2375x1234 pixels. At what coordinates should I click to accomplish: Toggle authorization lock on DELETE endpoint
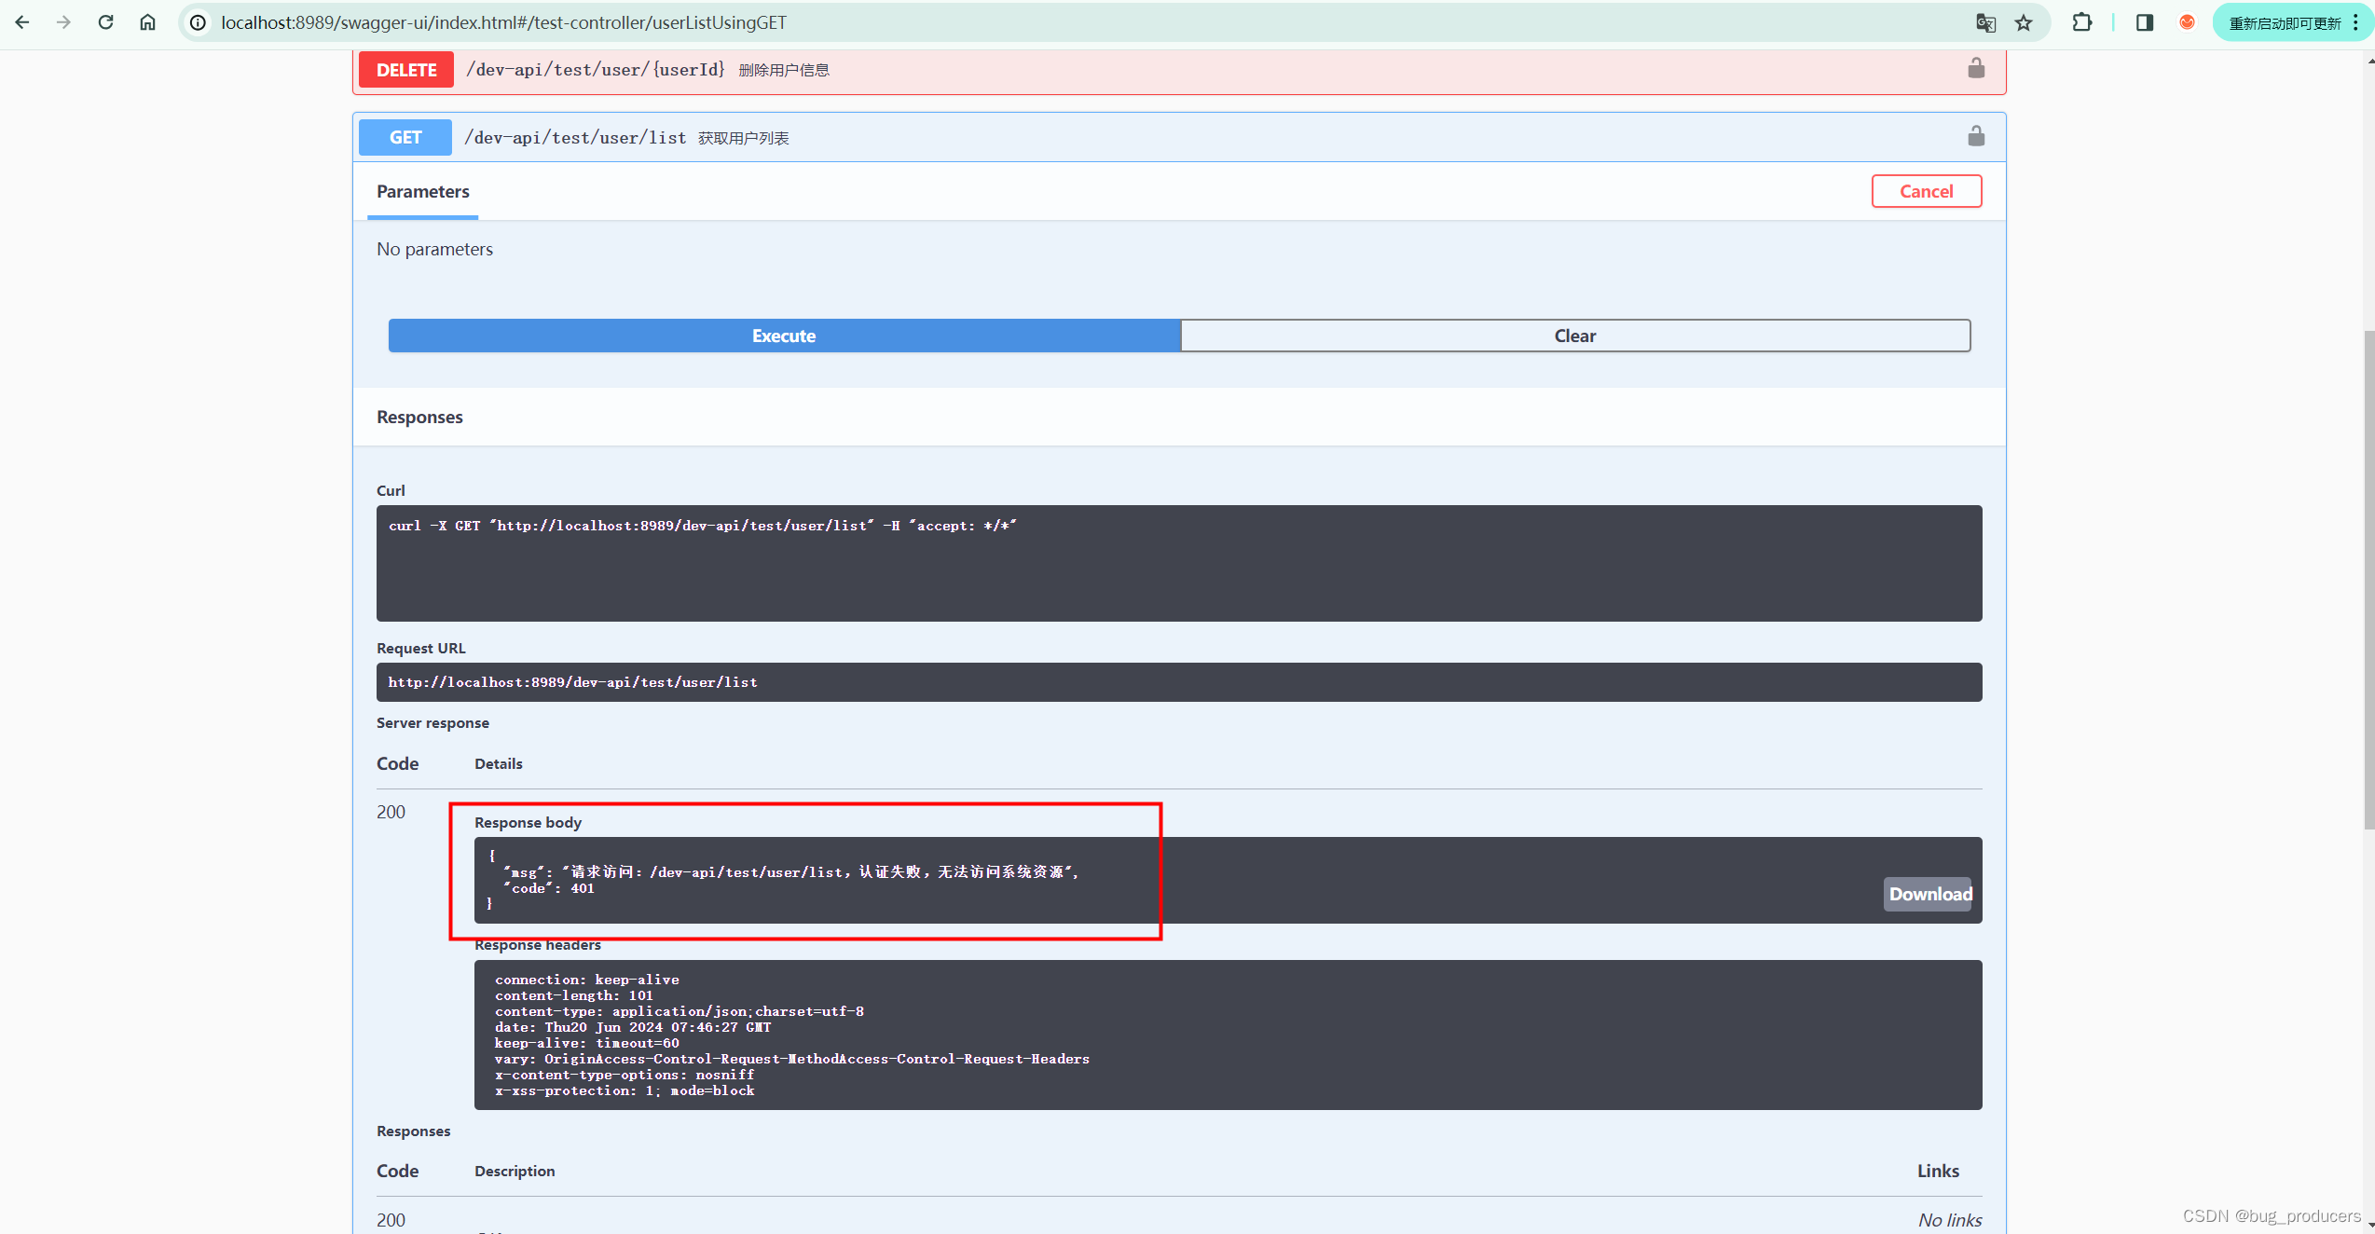click(1975, 69)
